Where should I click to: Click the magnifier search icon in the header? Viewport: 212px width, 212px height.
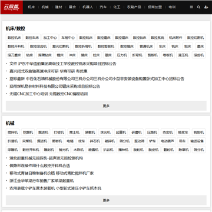[x=198, y=7]
